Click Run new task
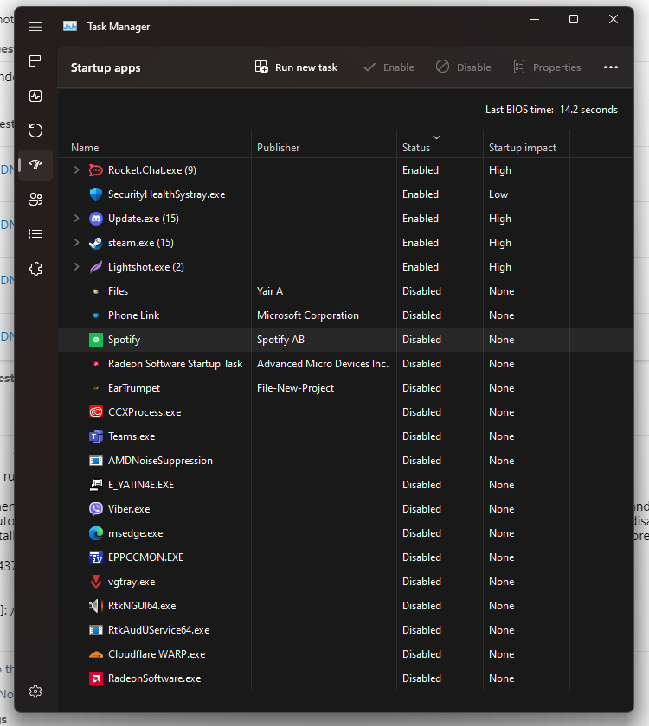 (x=296, y=67)
